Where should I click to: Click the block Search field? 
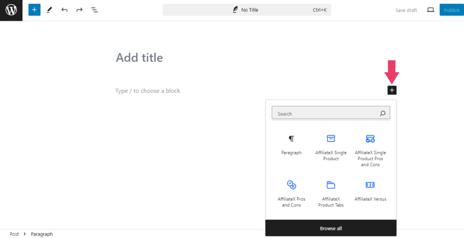331,113
